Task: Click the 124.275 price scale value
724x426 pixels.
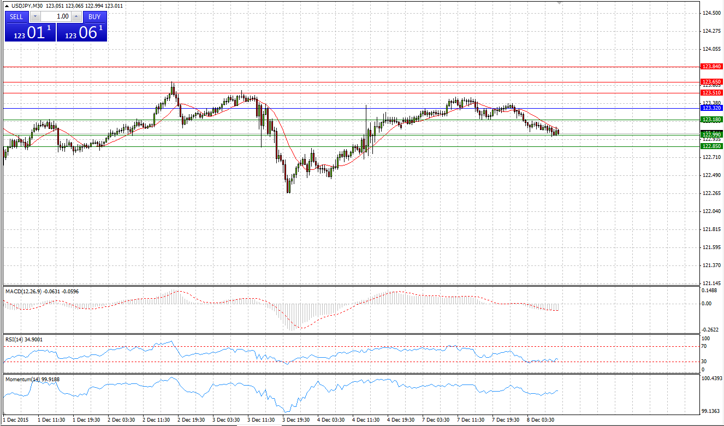Action: [x=712, y=31]
